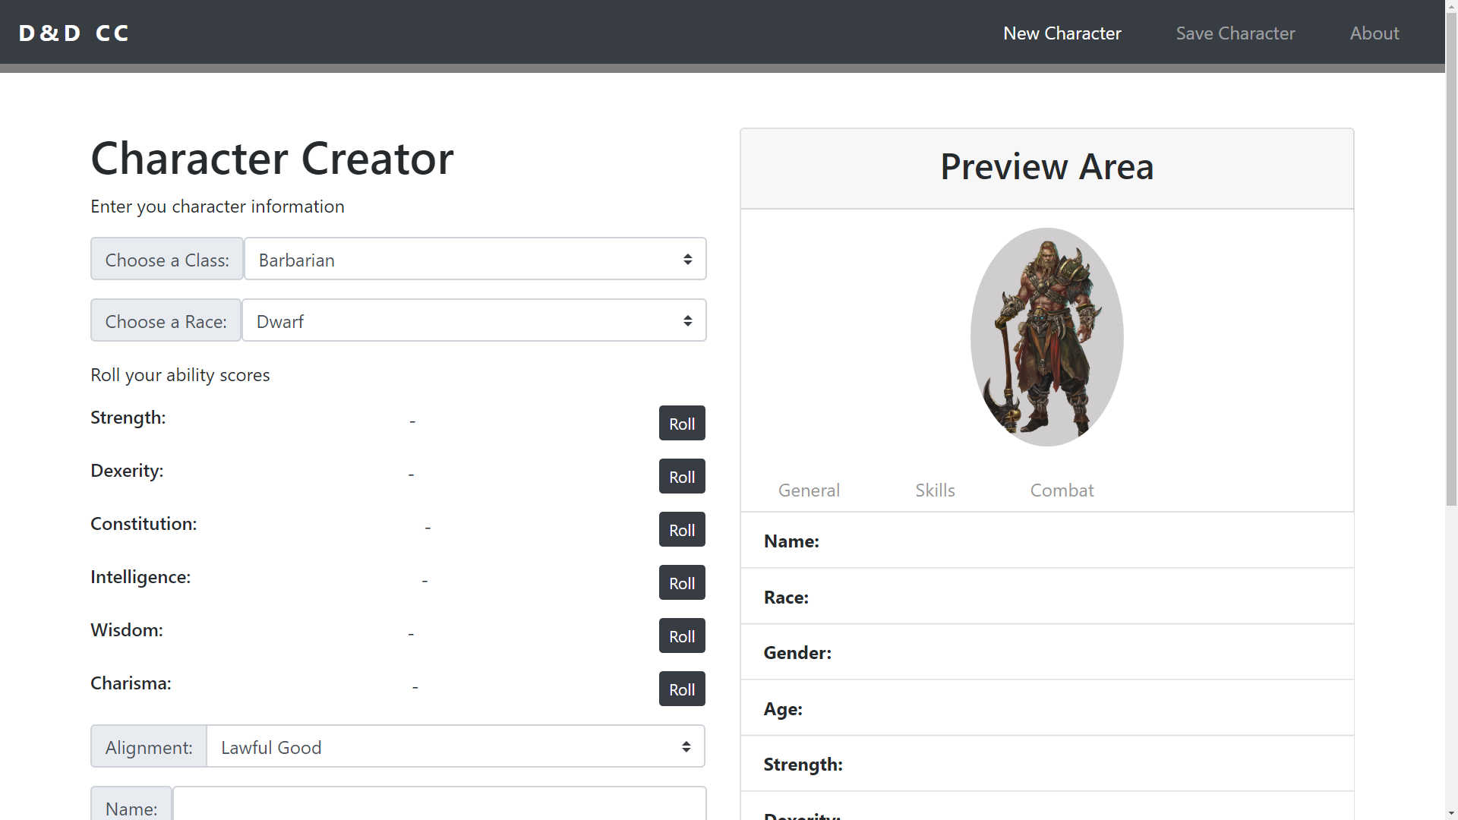Roll the Intelligence ability score
Viewport: 1458px width, 820px height.
coord(681,583)
